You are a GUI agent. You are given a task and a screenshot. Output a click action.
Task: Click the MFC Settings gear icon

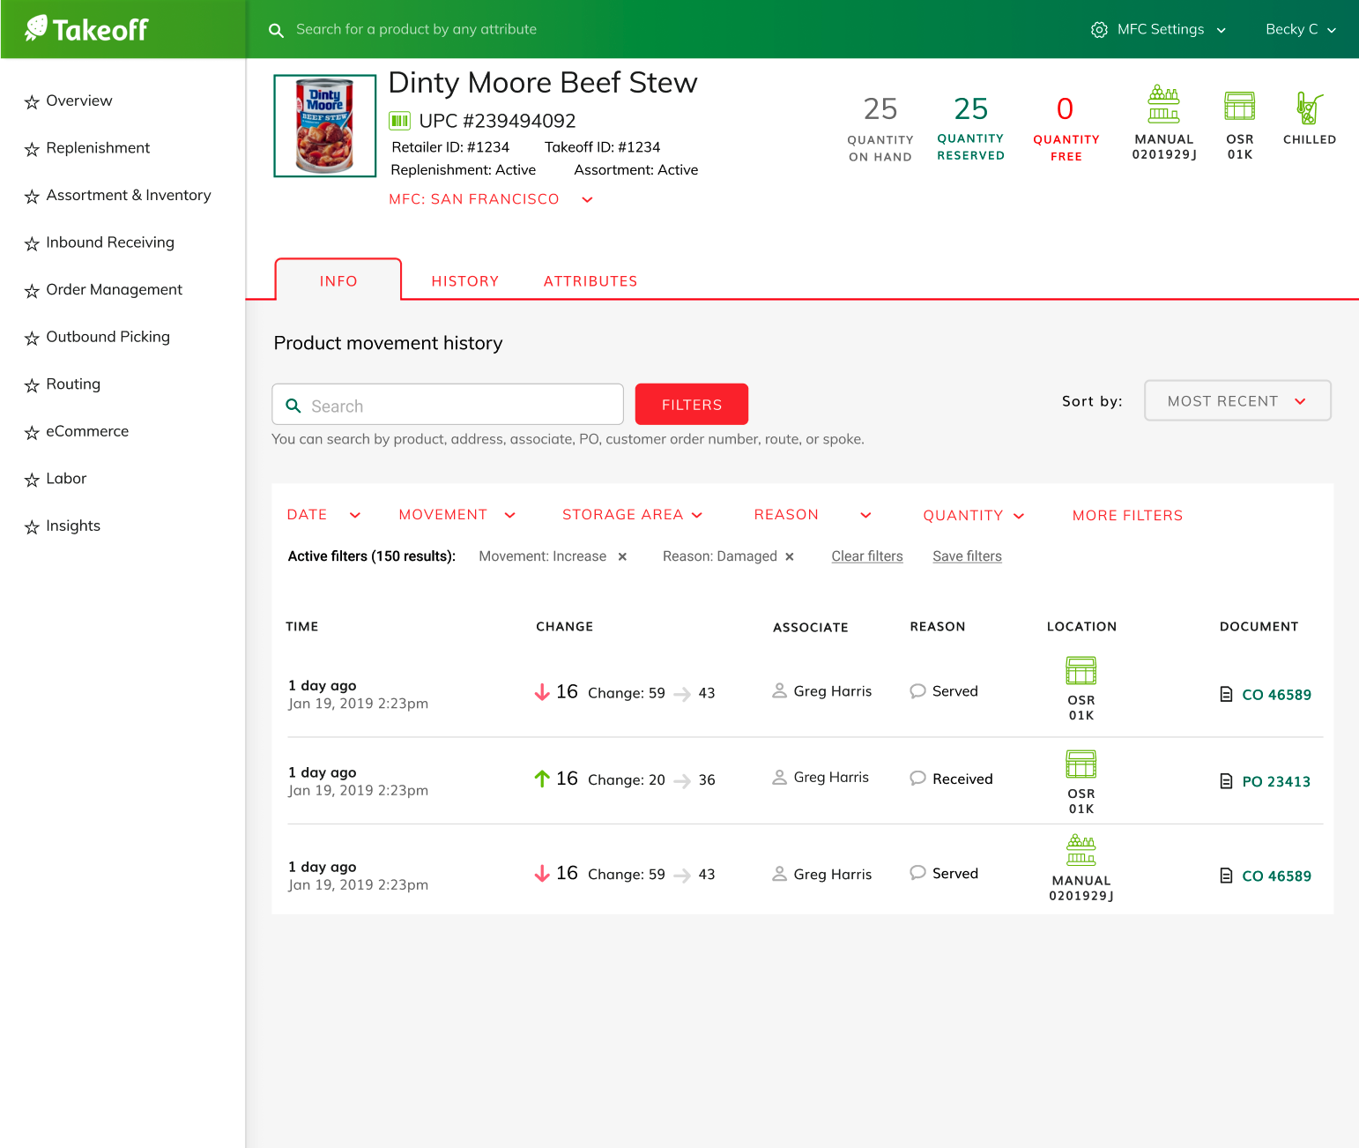1099,30
